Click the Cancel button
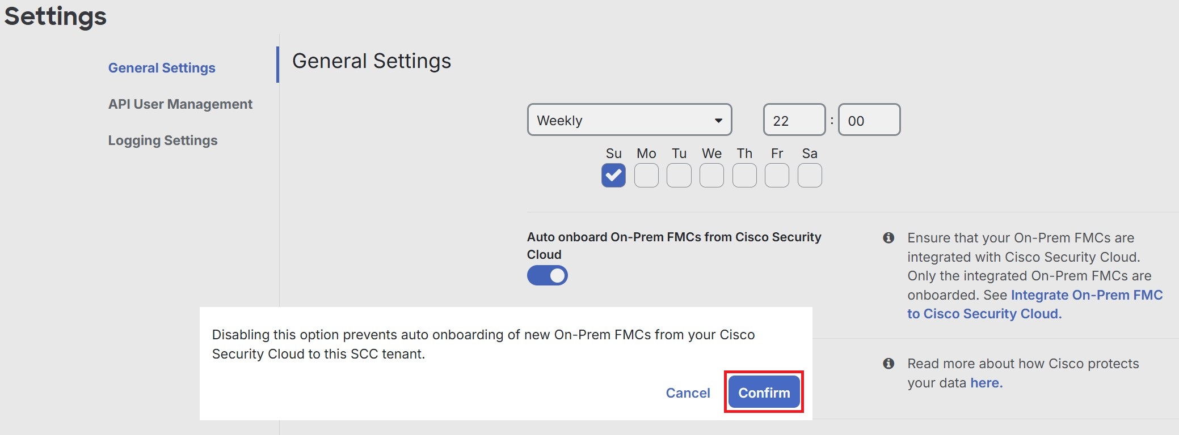 pyautogui.click(x=688, y=393)
